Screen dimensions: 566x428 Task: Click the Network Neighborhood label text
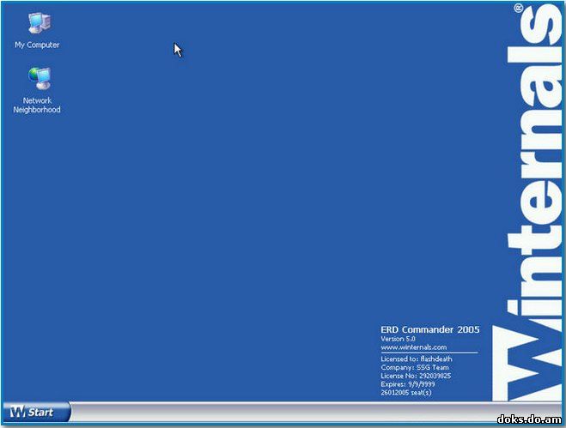pos(37,105)
